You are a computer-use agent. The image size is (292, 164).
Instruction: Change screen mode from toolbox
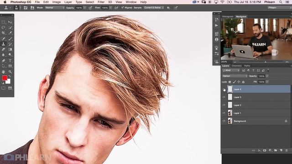coord(10,88)
